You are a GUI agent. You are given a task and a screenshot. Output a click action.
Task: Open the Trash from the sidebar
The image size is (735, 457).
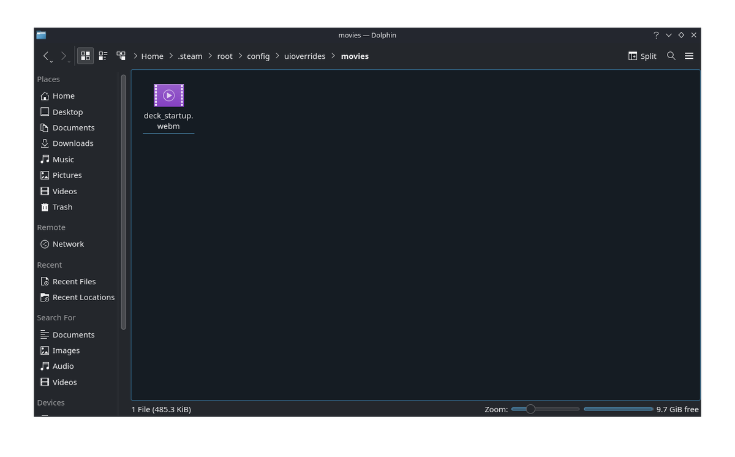pos(61,207)
